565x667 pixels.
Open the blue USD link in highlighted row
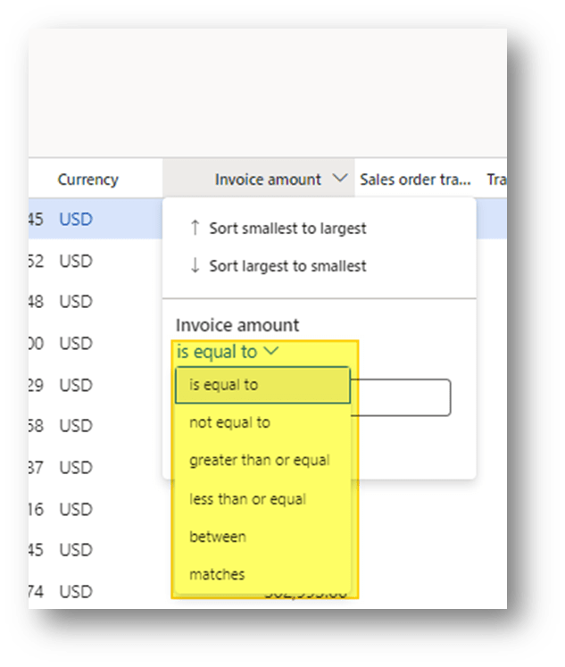click(x=76, y=219)
